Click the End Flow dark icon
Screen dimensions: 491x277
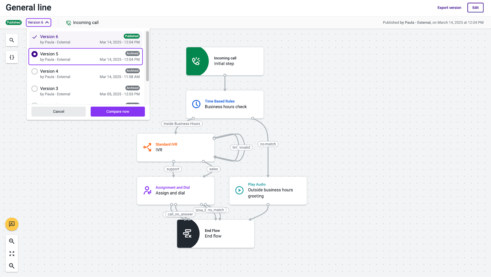point(188,234)
